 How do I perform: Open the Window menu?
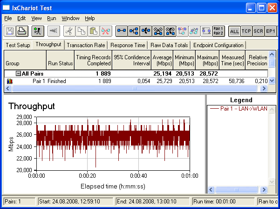70,18
